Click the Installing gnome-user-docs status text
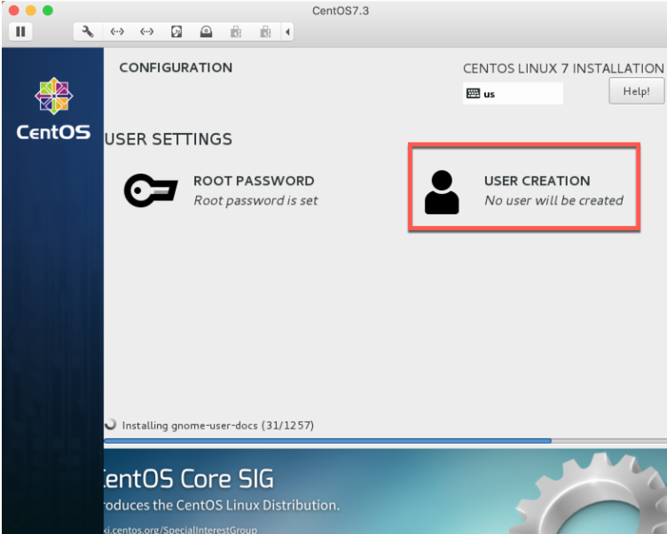The height and width of the screenshot is (534, 667). (x=218, y=425)
